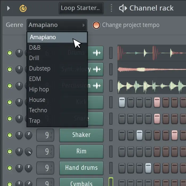Mute the Snare channel green LED
Screen dimensions: 186x186
(10, 119)
